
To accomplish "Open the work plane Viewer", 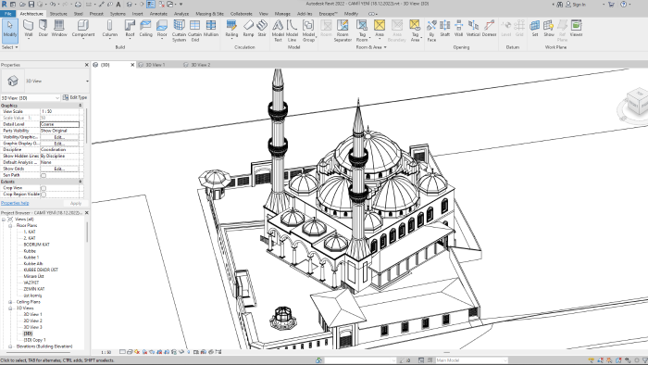I will 576,29.
